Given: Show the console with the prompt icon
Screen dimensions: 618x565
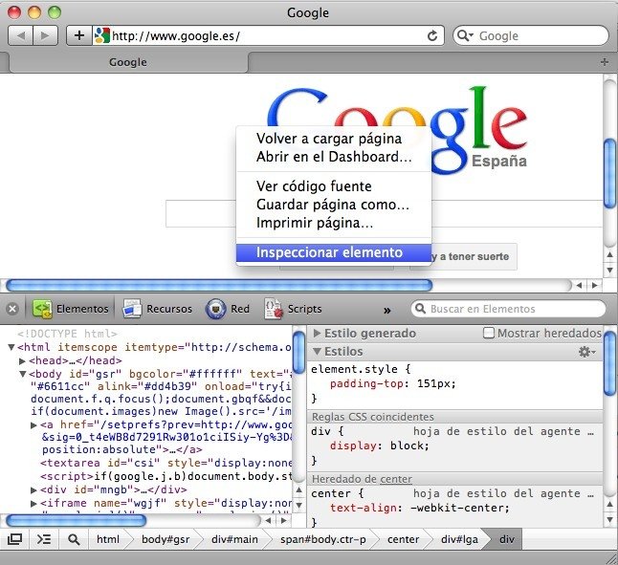Looking at the screenshot, I should [43, 539].
